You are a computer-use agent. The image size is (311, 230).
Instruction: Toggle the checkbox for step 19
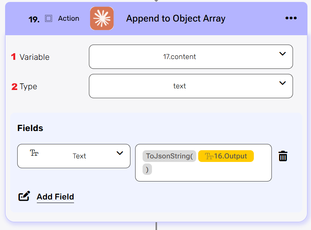coord(49,18)
